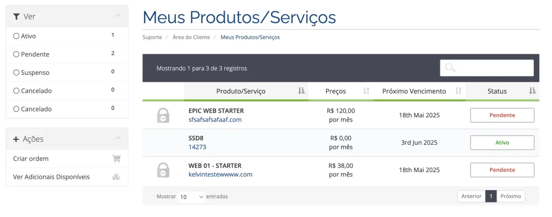Click the lock icon beside WEB 01 - STARTER

(x=163, y=170)
